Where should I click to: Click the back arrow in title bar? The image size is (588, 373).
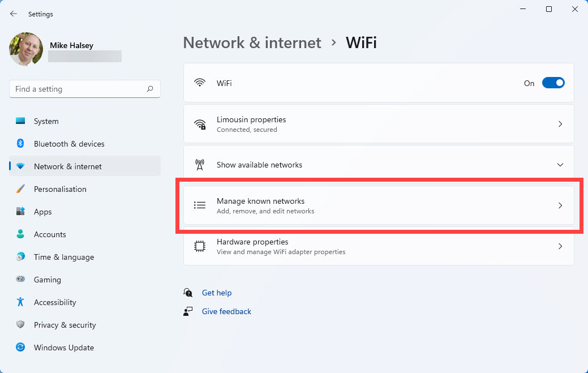[14, 14]
